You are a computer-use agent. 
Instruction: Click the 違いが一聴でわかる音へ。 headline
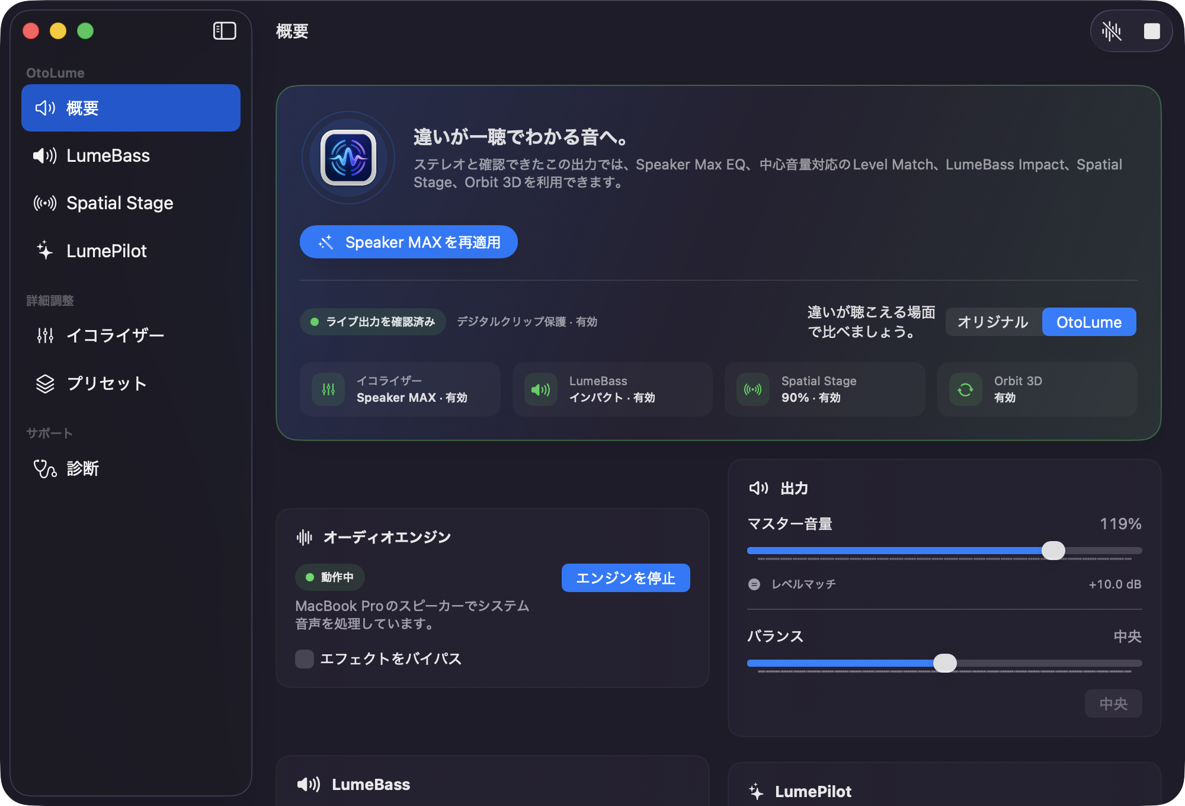coord(521,137)
